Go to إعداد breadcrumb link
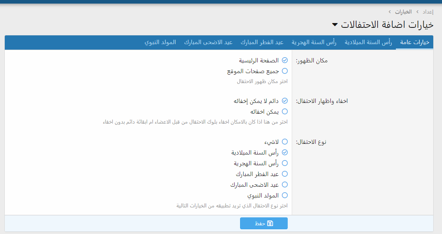The height and width of the screenshot is (234, 442). coord(427,12)
